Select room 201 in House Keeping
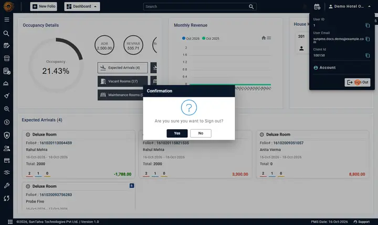 click(301, 36)
